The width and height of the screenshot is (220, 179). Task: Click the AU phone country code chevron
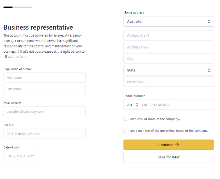coord(137,105)
